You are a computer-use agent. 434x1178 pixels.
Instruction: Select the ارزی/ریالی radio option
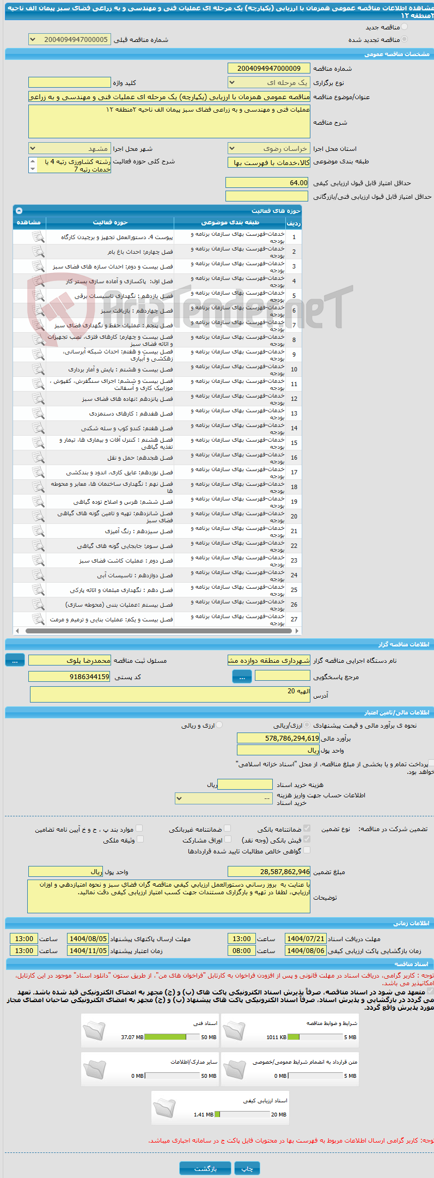point(308,725)
